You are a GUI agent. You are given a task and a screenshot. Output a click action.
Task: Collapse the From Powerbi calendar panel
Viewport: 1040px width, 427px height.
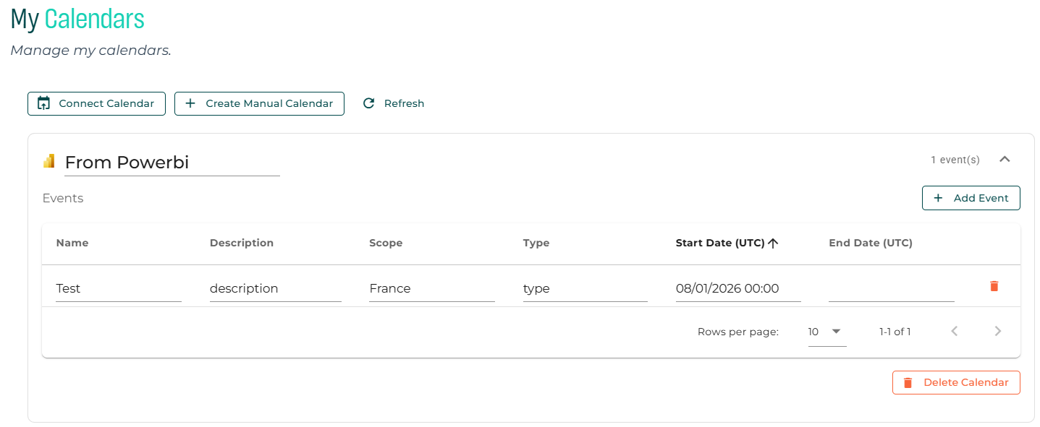pos(1004,160)
